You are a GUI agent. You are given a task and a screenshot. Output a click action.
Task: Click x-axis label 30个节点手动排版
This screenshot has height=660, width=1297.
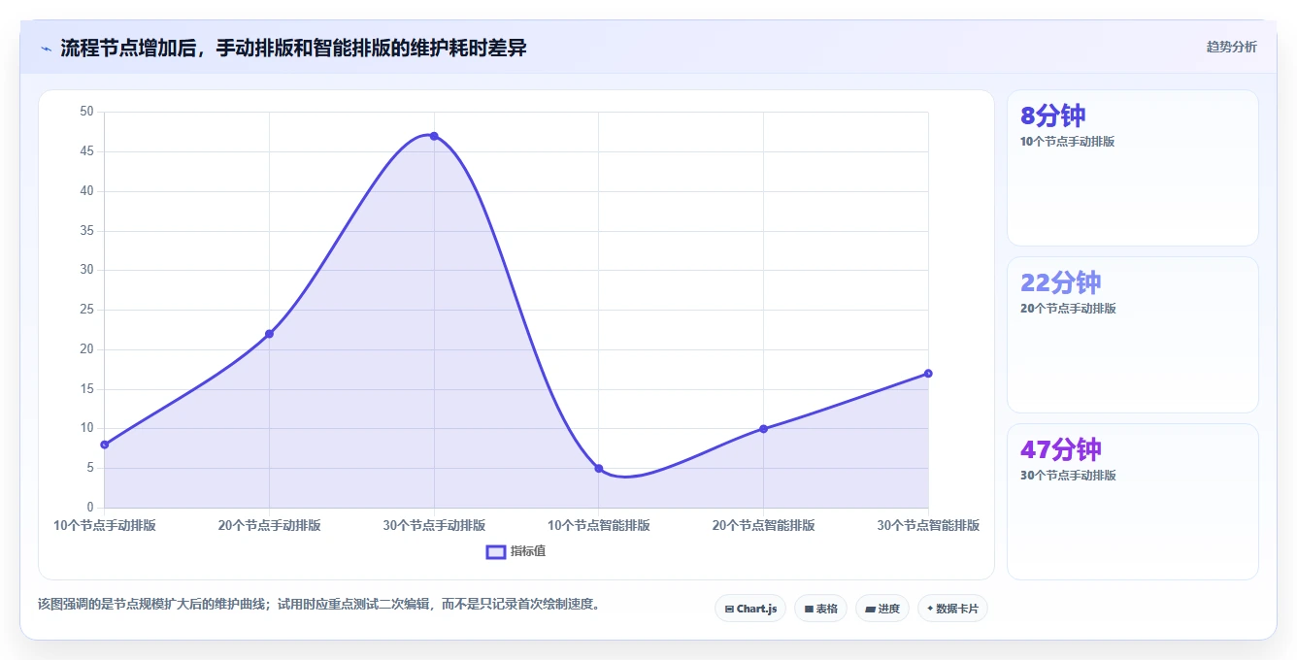tap(434, 525)
